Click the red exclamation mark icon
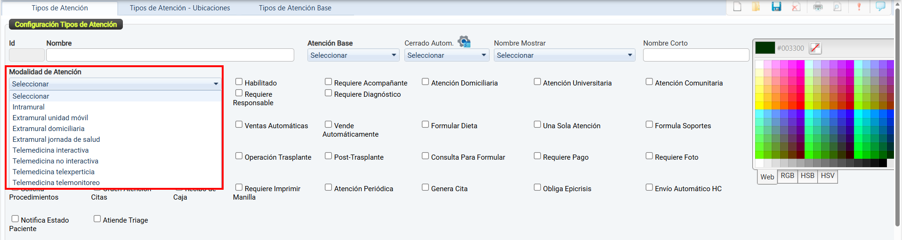 [859, 7]
